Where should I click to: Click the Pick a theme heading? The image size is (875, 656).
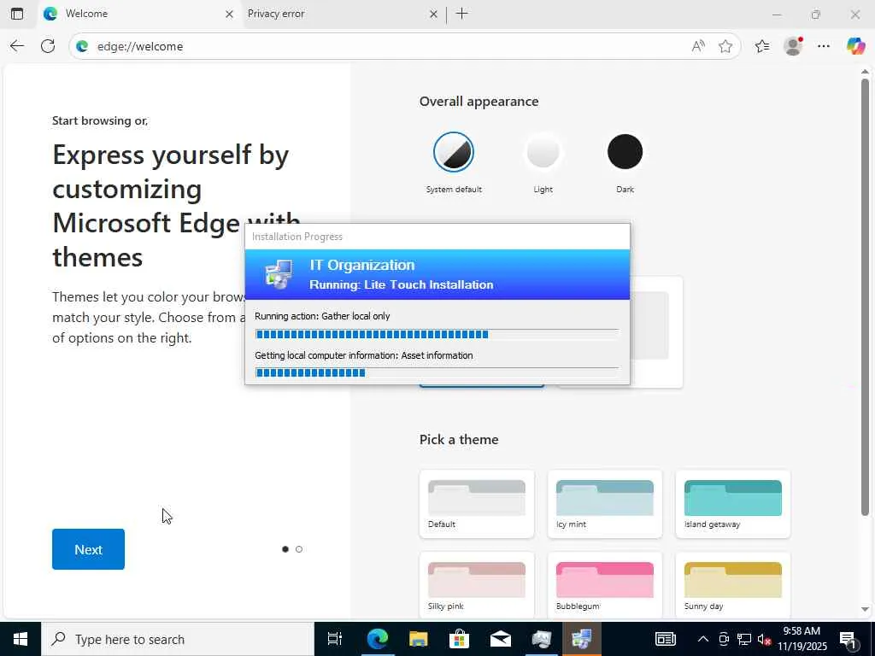coord(459,440)
